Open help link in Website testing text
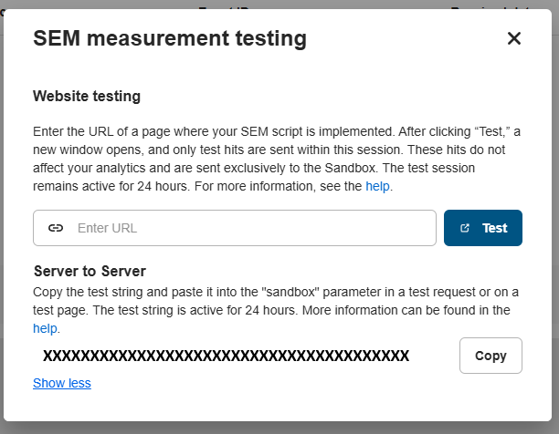The width and height of the screenshot is (559, 434). (377, 186)
